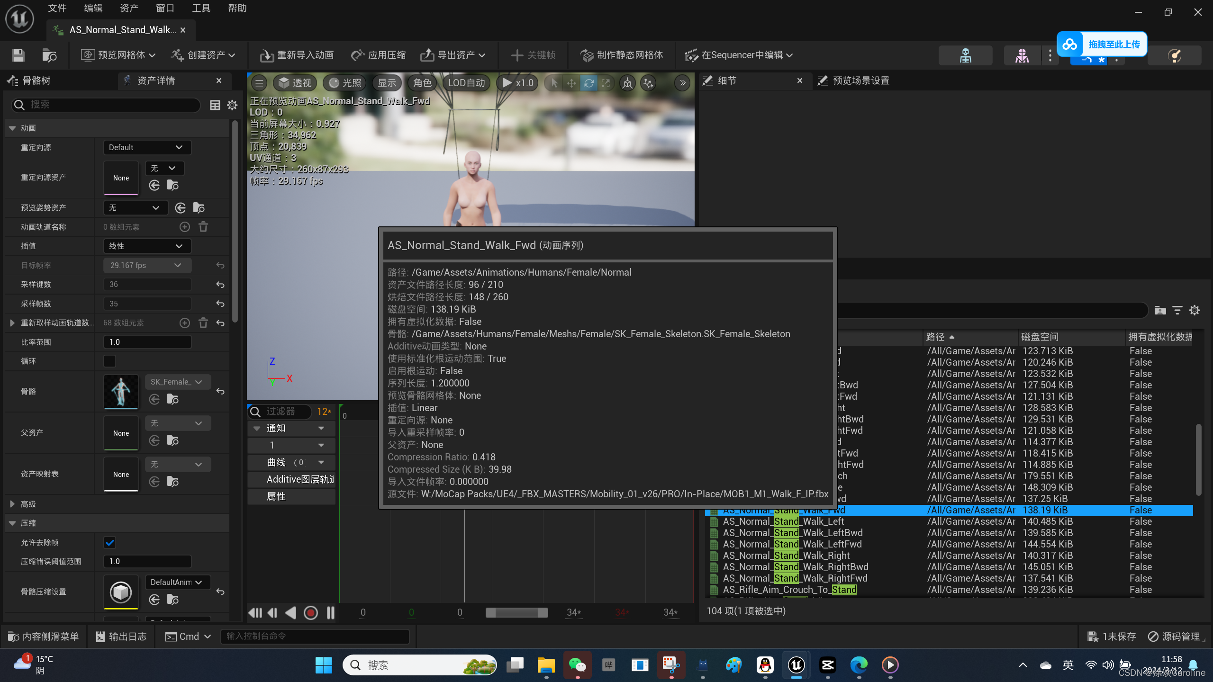Click the timeline scrub bar handle
This screenshot has width=1213, height=682.
(x=516, y=613)
